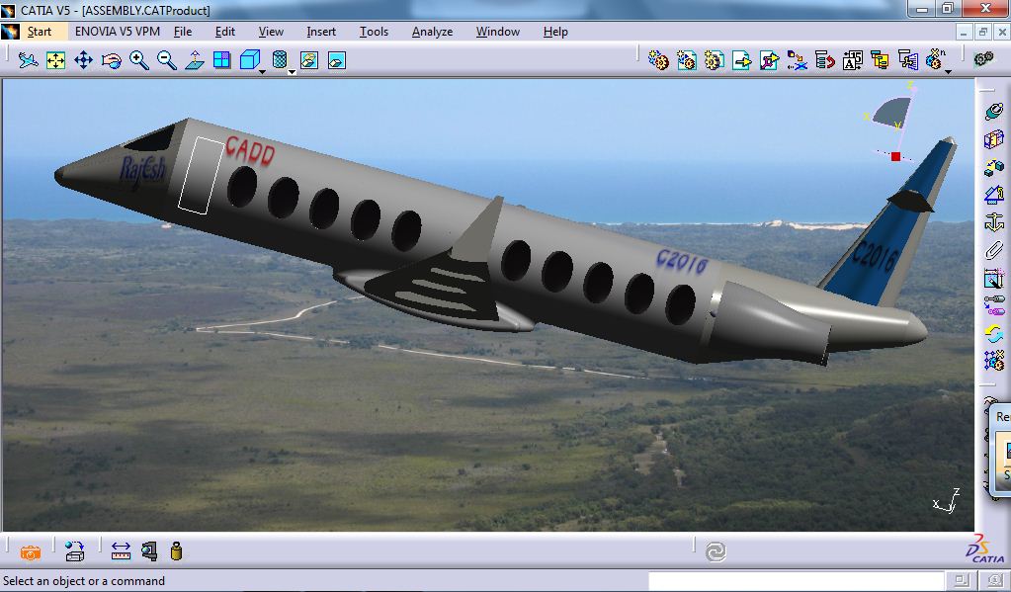Viewport: 1011px width, 592px height.
Task: Select the Pan tool
Action: [x=84, y=60]
